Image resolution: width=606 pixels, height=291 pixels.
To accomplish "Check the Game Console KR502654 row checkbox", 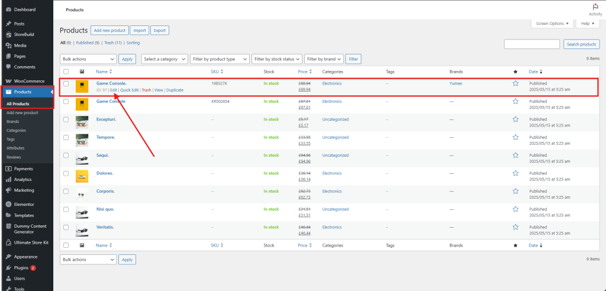I will click(x=66, y=101).
